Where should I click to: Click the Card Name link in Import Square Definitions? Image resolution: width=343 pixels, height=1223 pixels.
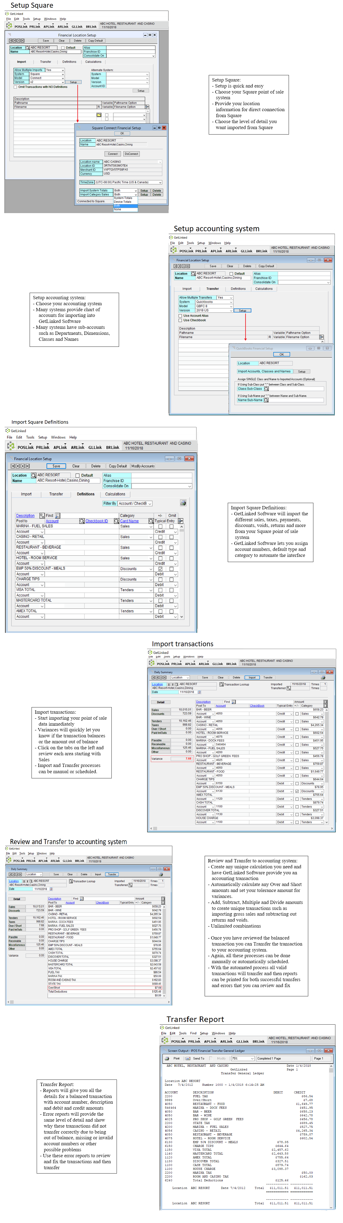click(130, 521)
